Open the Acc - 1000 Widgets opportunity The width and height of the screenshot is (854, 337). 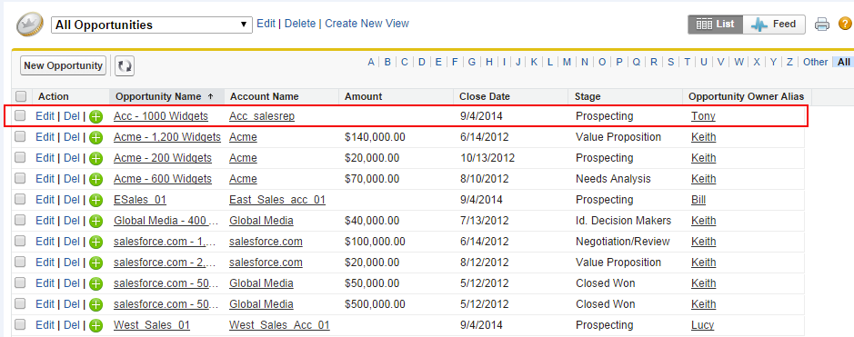[x=161, y=115]
